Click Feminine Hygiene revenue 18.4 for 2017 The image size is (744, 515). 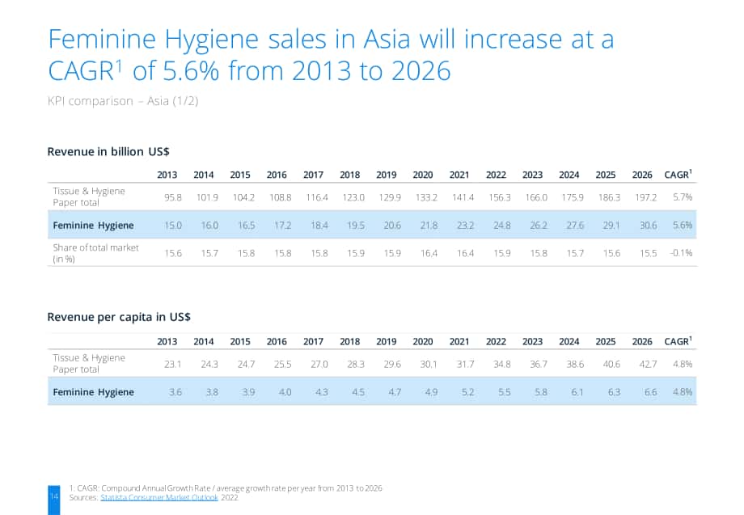[x=319, y=226]
